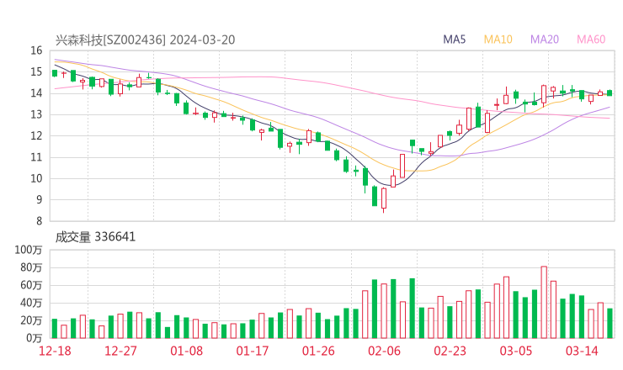Select the lowest red candlestick near price 9
The image size is (623, 370).
coord(383,199)
